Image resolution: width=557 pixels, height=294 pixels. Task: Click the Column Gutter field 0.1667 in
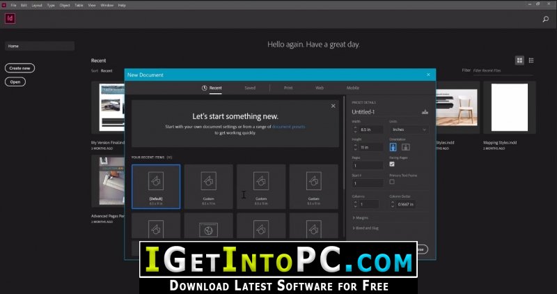(x=407, y=204)
